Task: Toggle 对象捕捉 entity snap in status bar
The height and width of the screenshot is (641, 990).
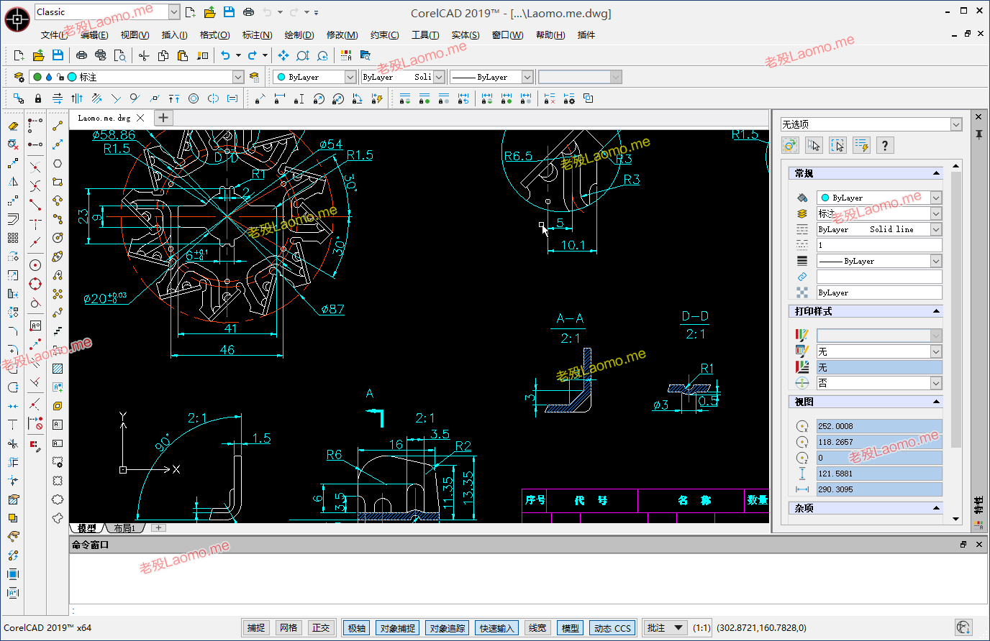Action: pyautogui.click(x=398, y=628)
